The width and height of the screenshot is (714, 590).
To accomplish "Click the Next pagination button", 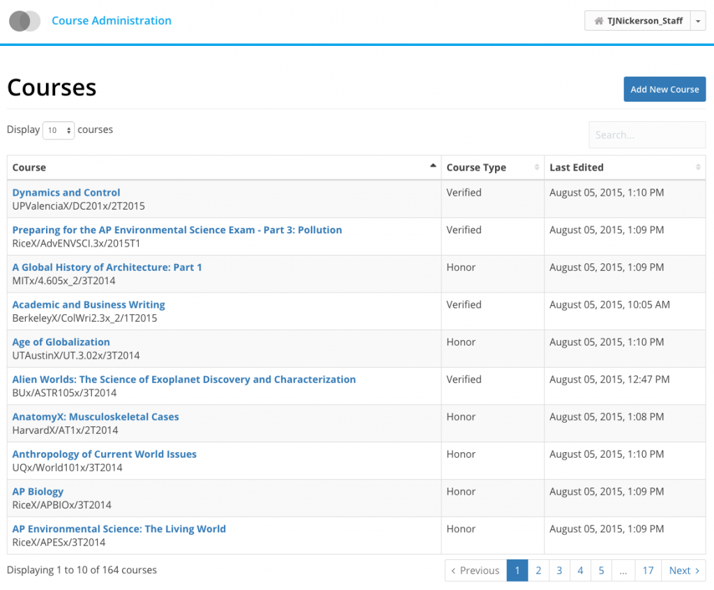I will (x=683, y=570).
